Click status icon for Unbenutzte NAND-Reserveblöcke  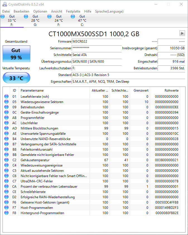(6, 139)
